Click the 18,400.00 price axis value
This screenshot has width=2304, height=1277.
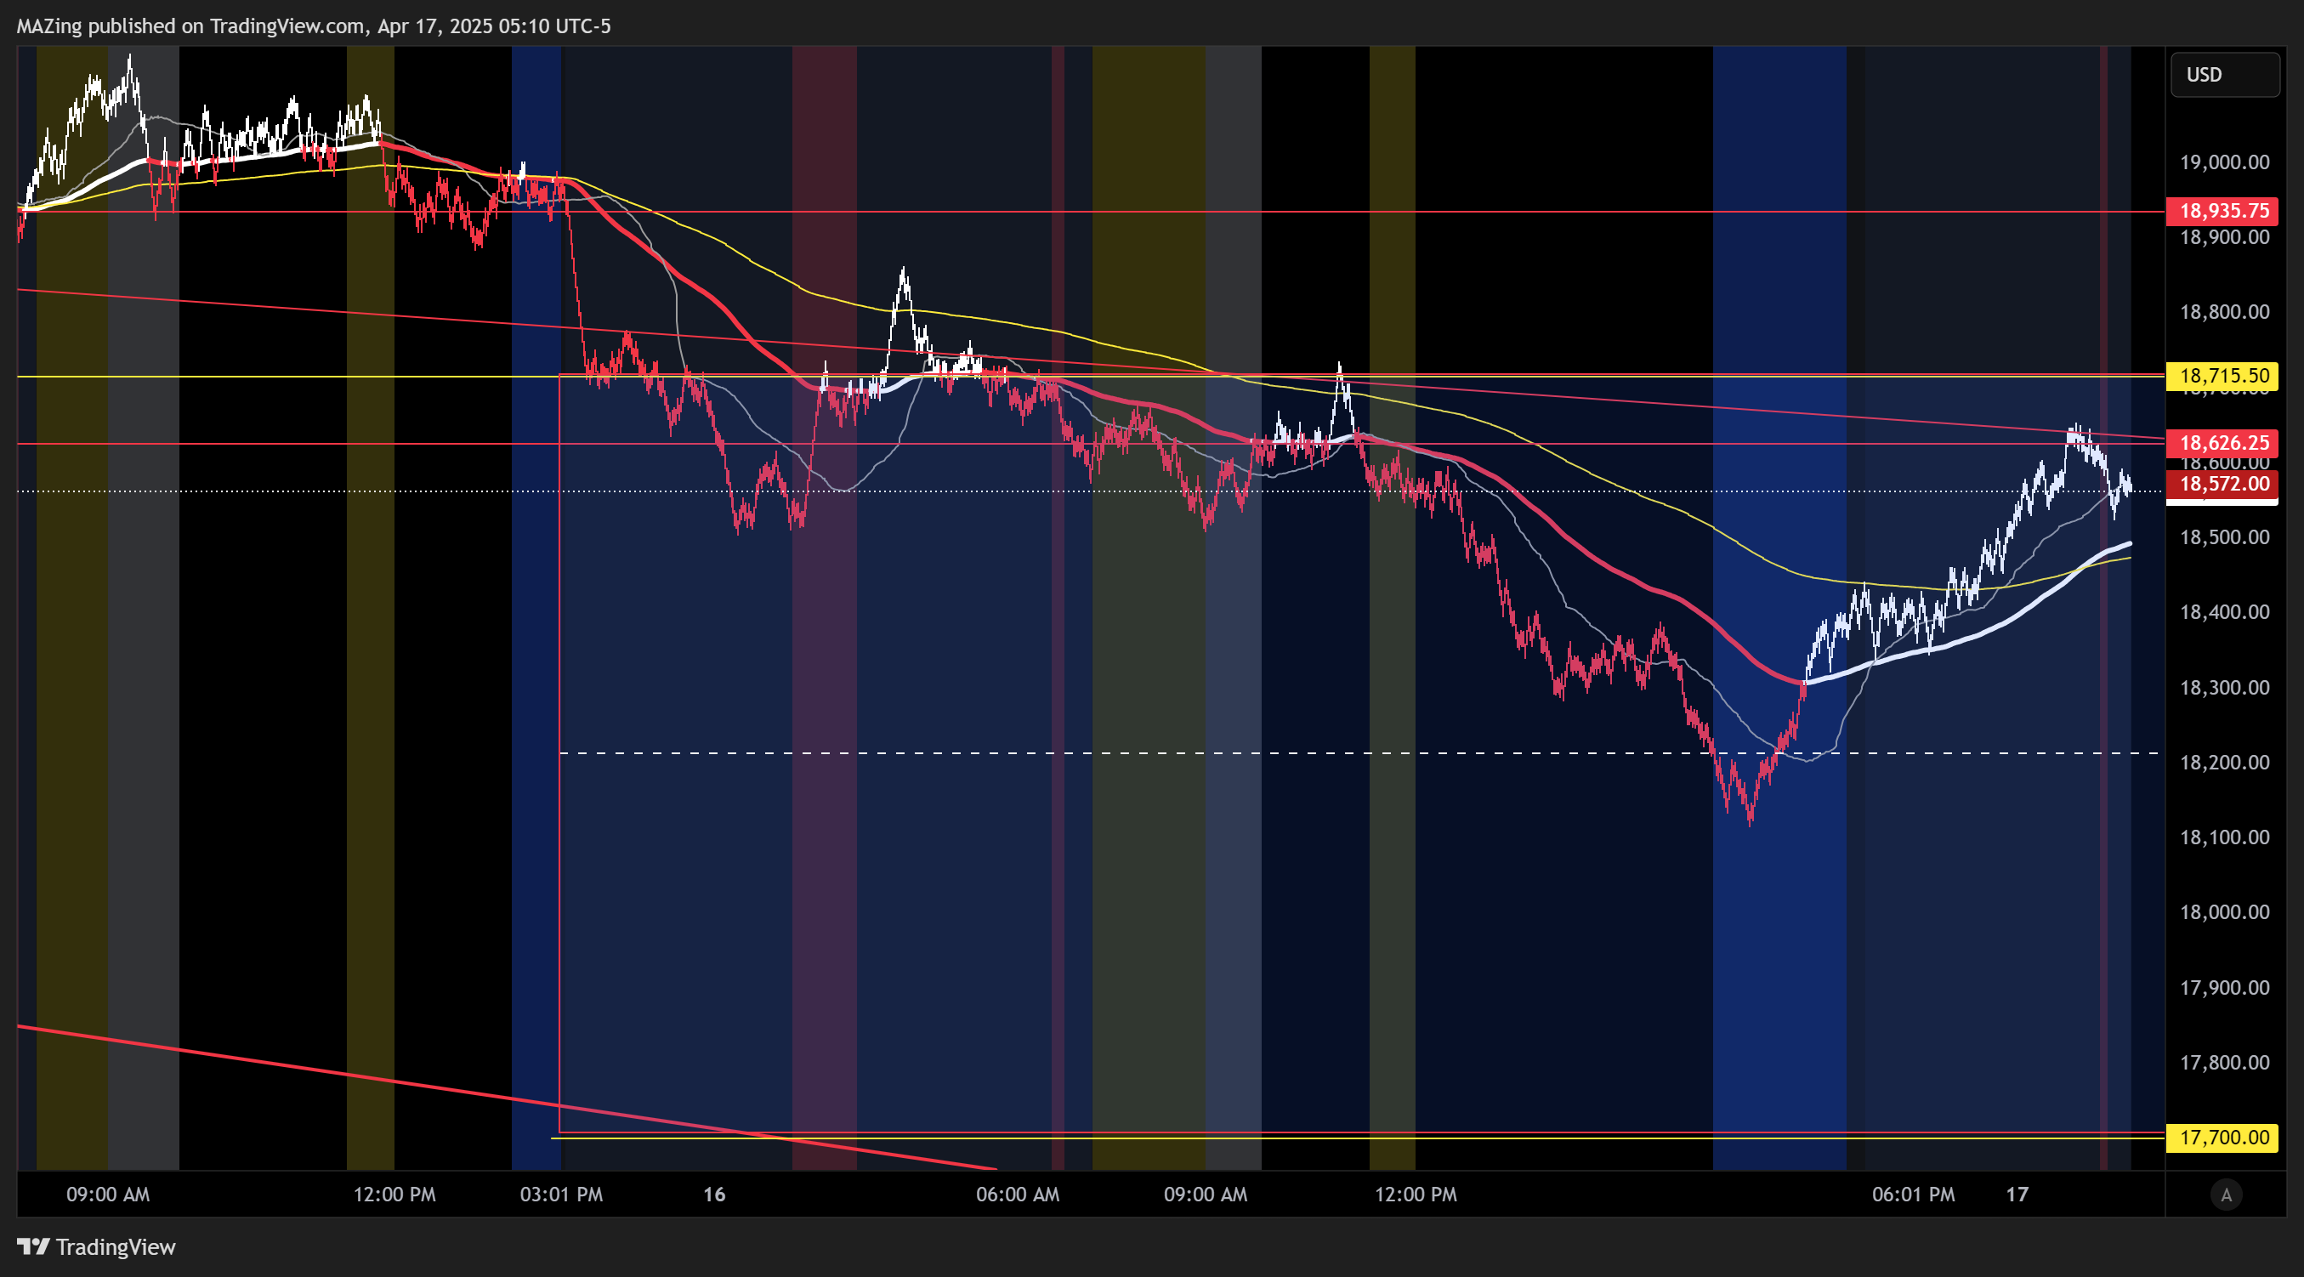(2224, 611)
